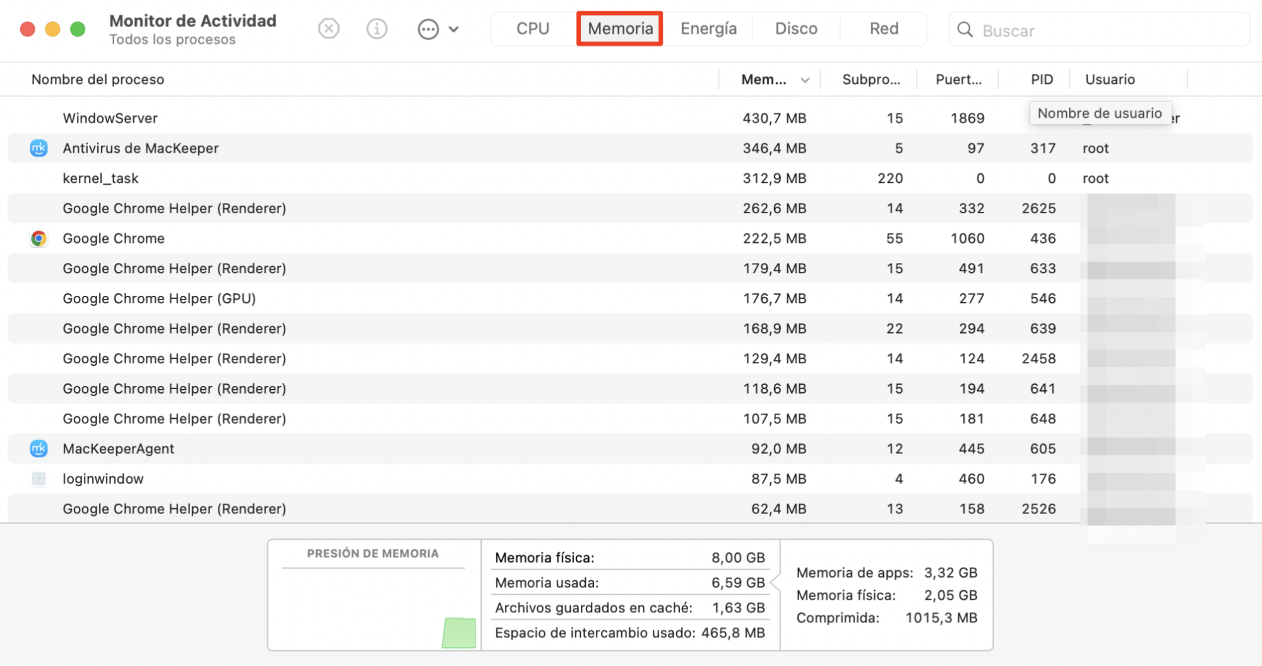Screen dimensions: 1262x666
Task: Switch to the CPU tab
Action: 532,28
